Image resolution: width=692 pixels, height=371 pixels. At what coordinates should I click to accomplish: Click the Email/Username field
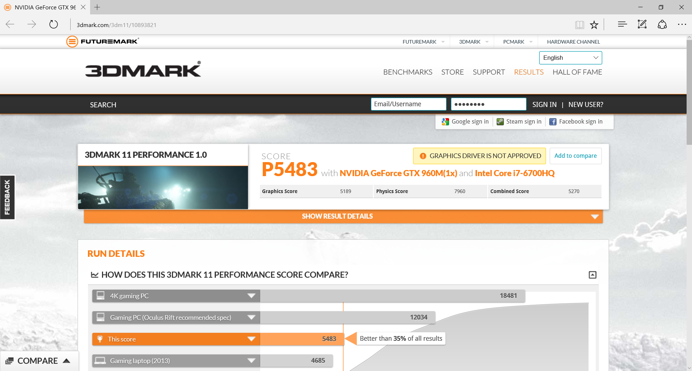pyautogui.click(x=409, y=104)
